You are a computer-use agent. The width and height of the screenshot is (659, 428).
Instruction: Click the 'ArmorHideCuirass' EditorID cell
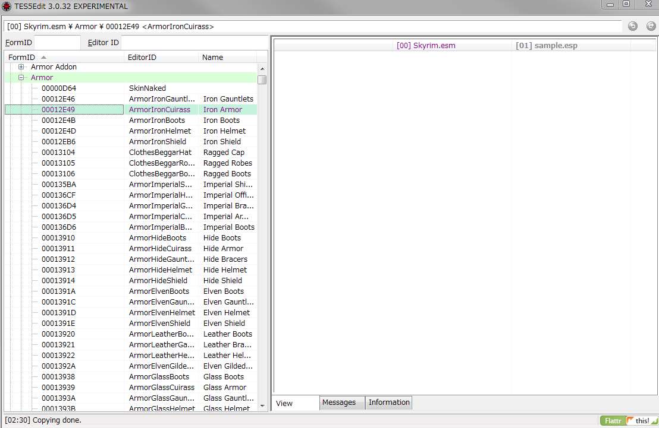click(161, 249)
